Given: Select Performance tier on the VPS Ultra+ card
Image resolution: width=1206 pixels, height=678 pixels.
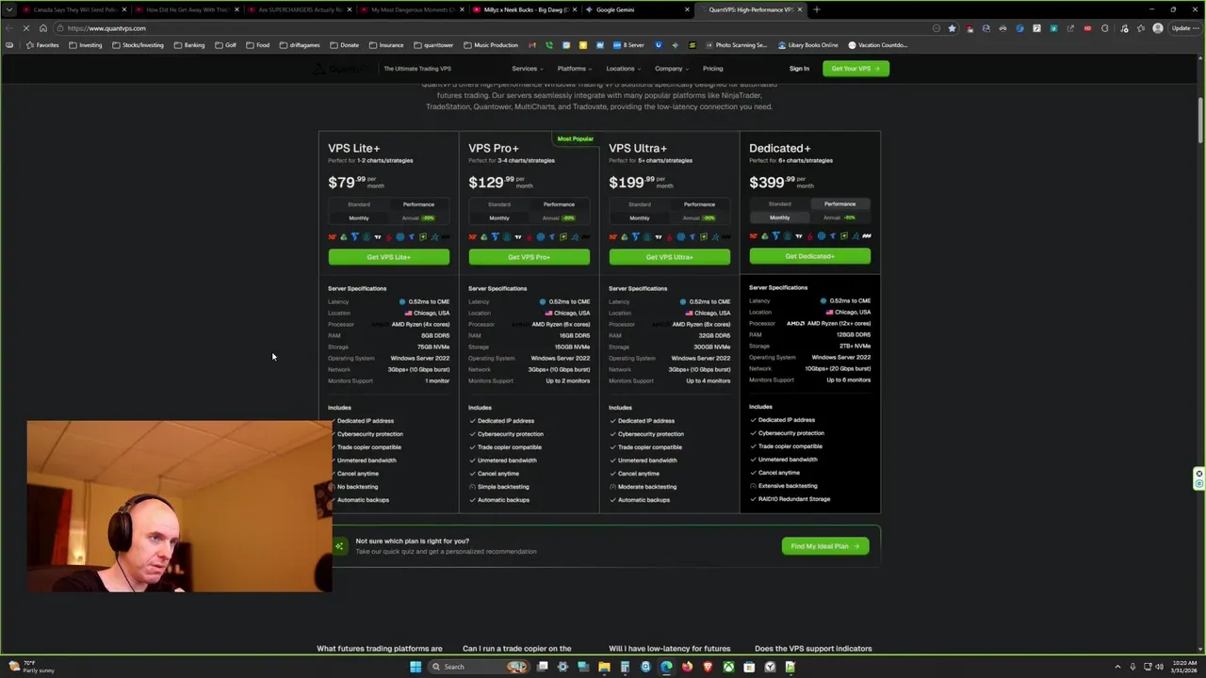Looking at the screenshot, I should [x=699, y=204].
